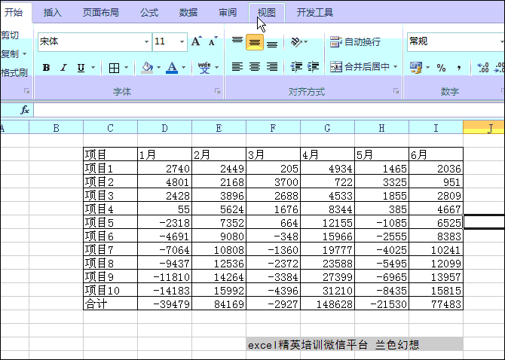Expand the font size dropdown
This screenshot has height=360, width=505.
[182, 42]
